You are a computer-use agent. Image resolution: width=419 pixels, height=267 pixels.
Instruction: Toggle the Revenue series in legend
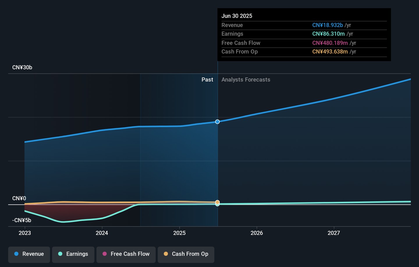[29, 254]
